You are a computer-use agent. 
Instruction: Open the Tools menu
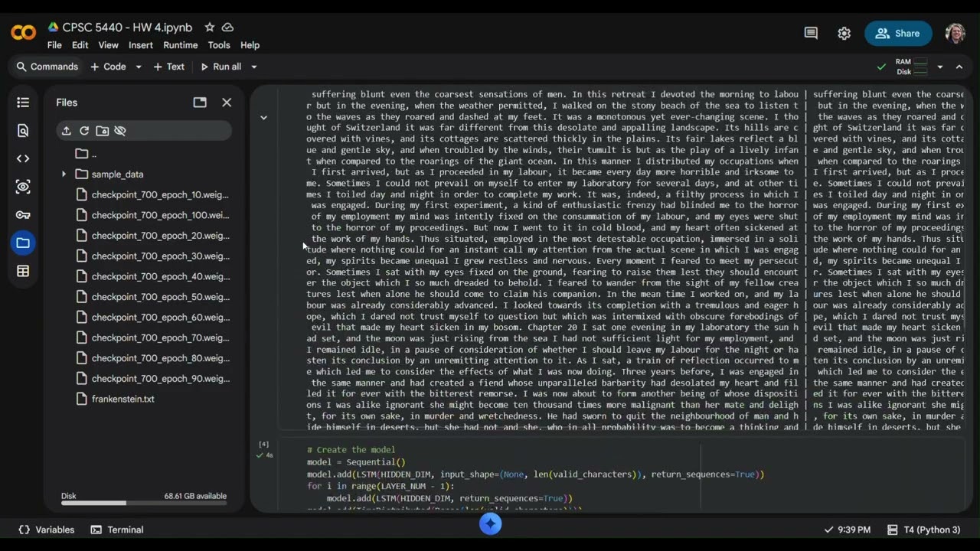(x=219, y=45)
